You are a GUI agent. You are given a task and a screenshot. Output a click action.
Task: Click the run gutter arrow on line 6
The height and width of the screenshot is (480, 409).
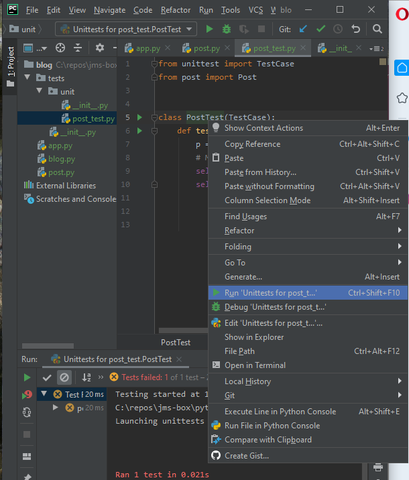tap(139, 131)
